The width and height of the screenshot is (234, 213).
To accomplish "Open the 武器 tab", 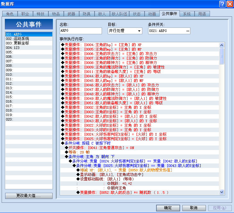I will tap(71, 14).
